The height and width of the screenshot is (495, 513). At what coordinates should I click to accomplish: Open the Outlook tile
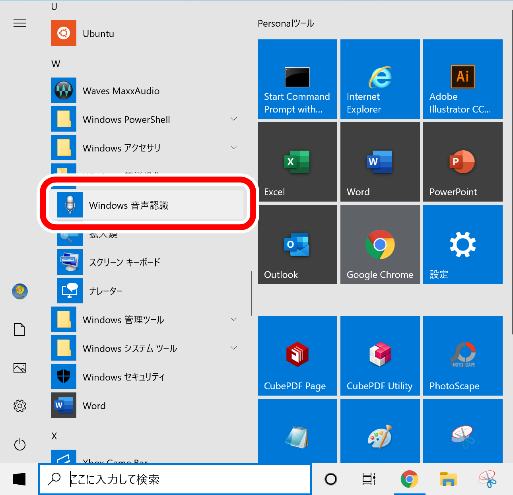297,245
